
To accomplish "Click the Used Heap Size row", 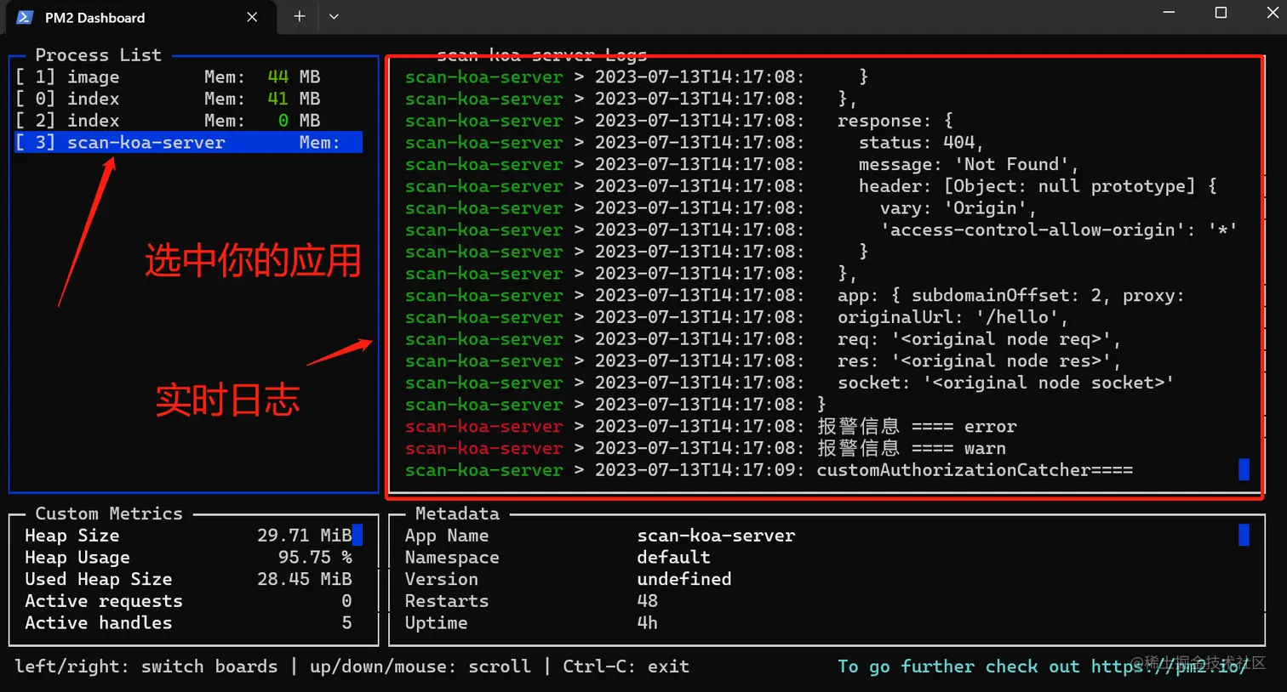I will click(188, 580).
